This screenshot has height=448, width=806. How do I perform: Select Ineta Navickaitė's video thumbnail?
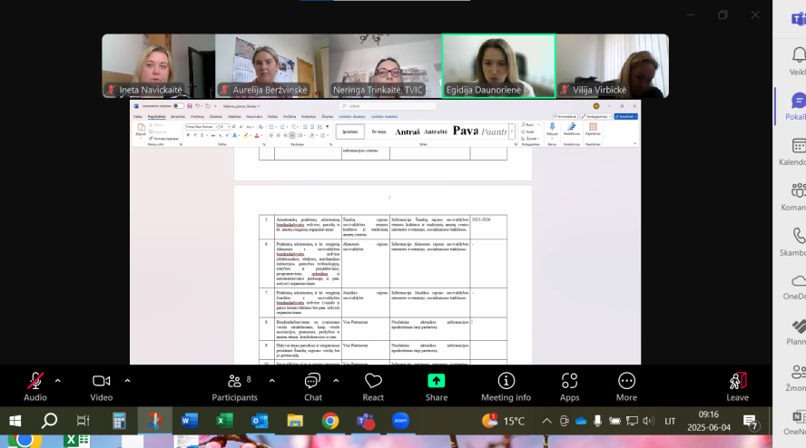[x=158, y=66]
